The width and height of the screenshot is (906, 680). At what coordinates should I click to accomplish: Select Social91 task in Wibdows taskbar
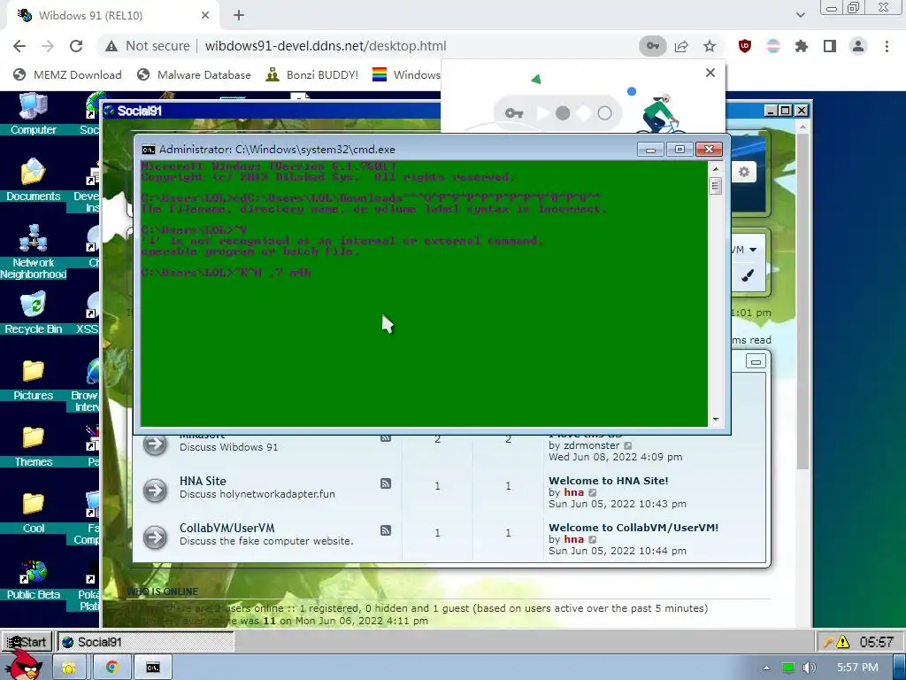146,642
